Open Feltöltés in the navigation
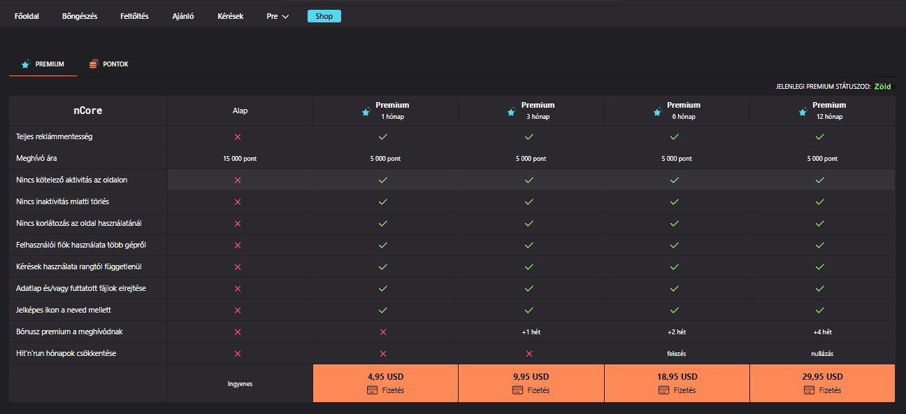Viewport: 906px width, 414px height. click(134, 16)
